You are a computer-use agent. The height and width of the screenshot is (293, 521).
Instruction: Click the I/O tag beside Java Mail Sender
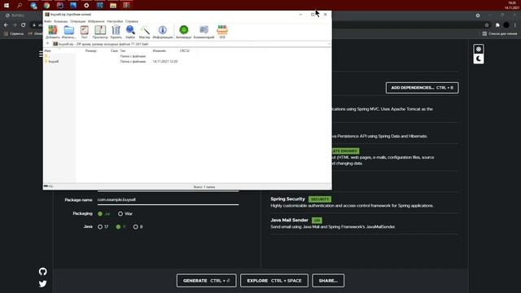[x=317, y=221]
